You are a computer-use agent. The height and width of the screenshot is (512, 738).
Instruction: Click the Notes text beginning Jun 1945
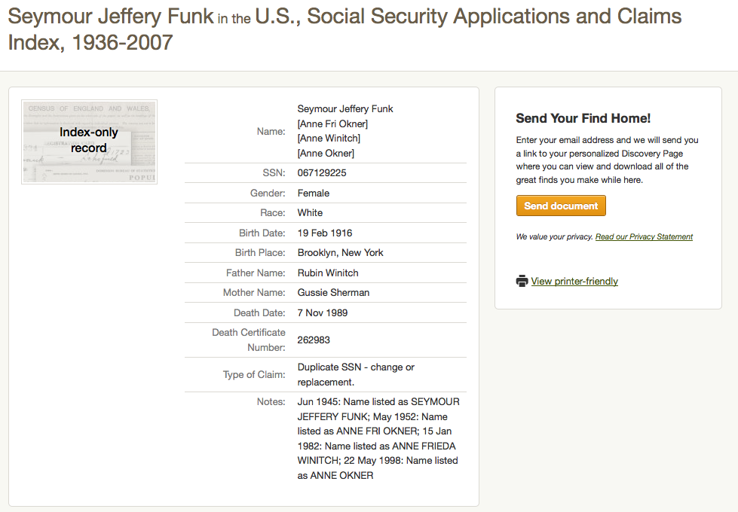378,439
